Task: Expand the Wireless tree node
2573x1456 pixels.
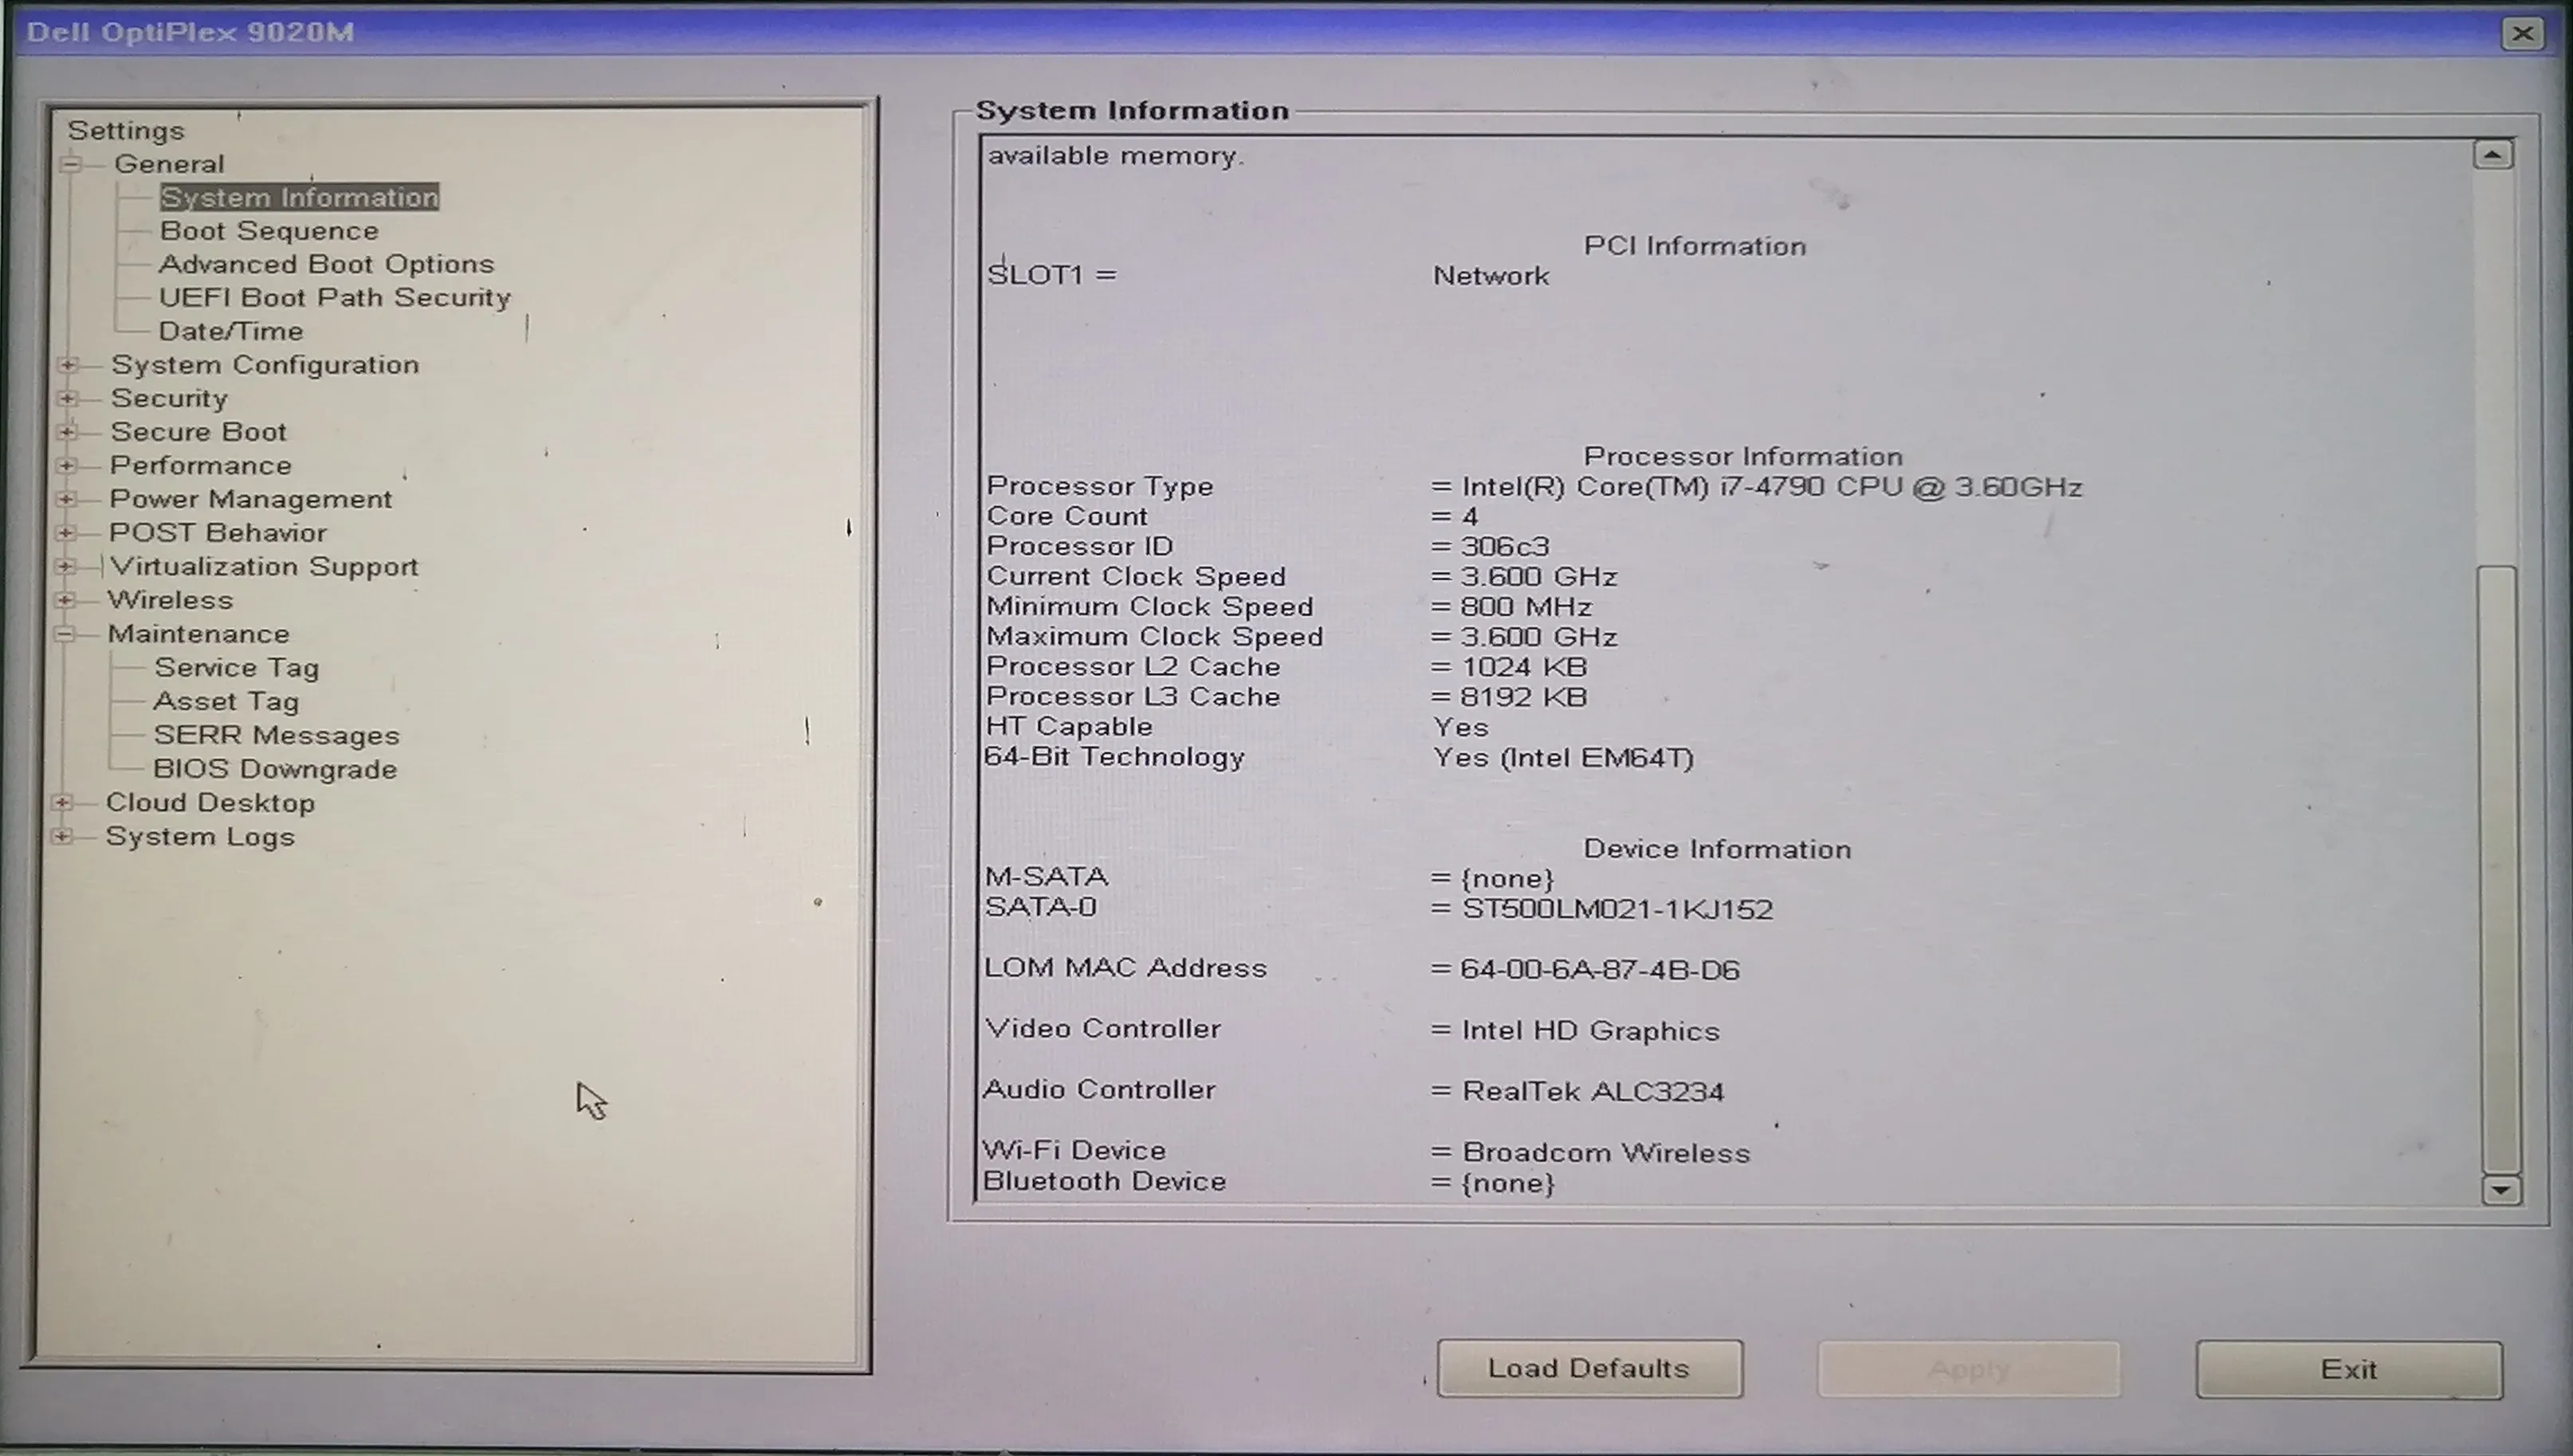Action: click(65, 600)
